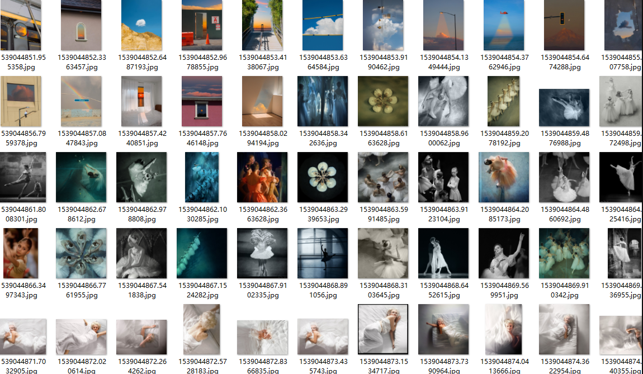Select small cloud over rocks thumbnail 1539044852.6487193.jpg

click(141, 25)
